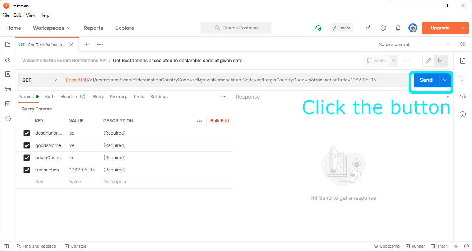This screenshot has width=472, height=251.
Task: Open the Mock Servers sidebar panel
Action: pos(8,89)
